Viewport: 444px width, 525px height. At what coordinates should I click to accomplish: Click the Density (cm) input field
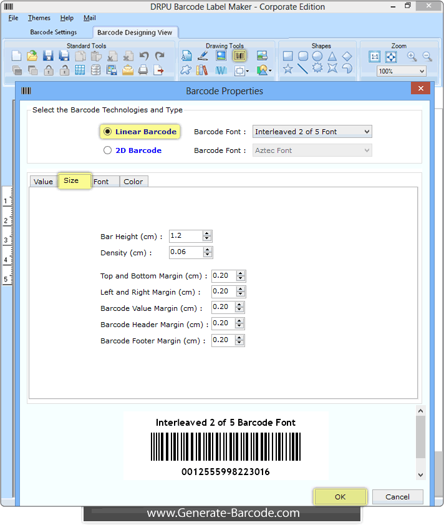coord(185,252)
